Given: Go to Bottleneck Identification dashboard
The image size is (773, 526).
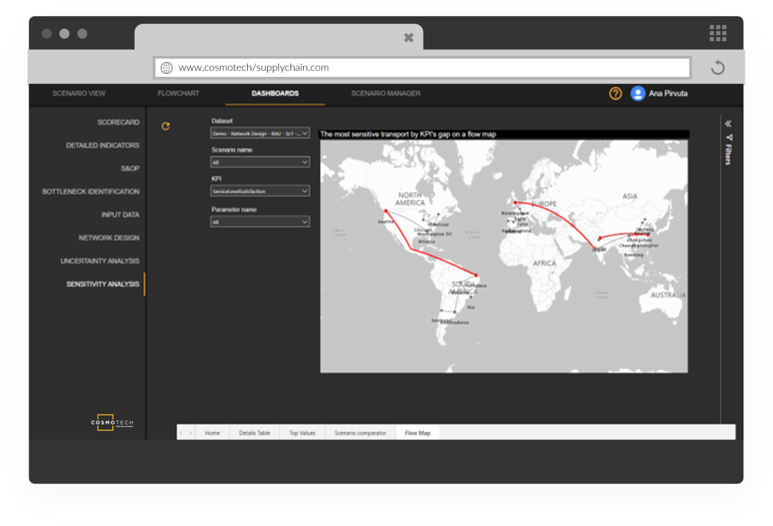Looking at the screenshot, I should (x=91, y=192).
